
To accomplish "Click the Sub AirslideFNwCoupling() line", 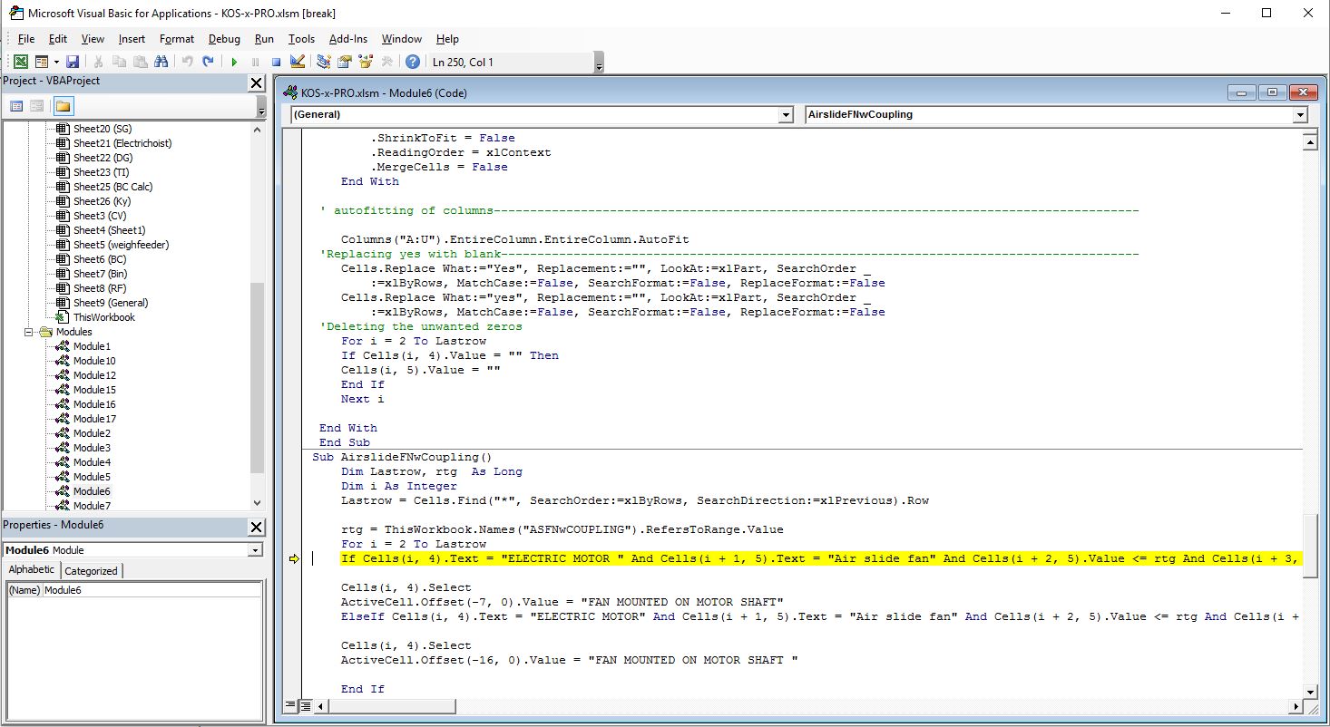I will click(x=401, y=457).
